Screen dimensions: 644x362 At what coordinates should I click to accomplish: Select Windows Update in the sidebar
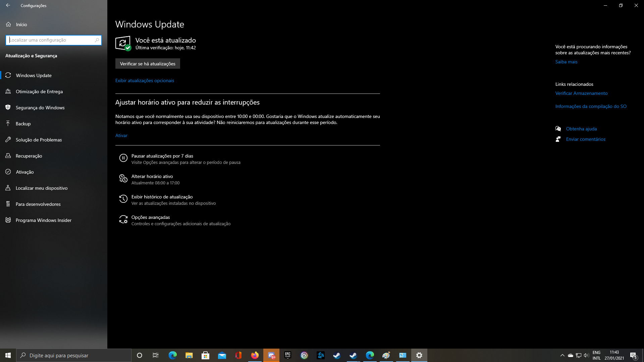pyautogui.click(x=54, y=75)
